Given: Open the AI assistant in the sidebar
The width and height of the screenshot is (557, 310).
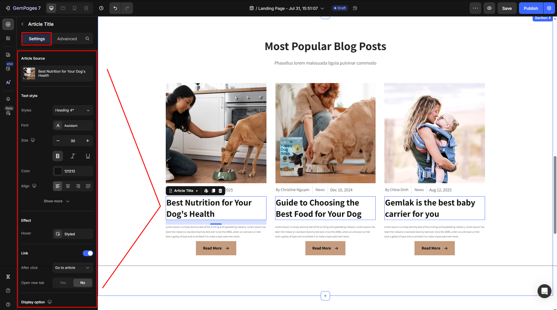Looking at the screenshot, I should [8, 82].
